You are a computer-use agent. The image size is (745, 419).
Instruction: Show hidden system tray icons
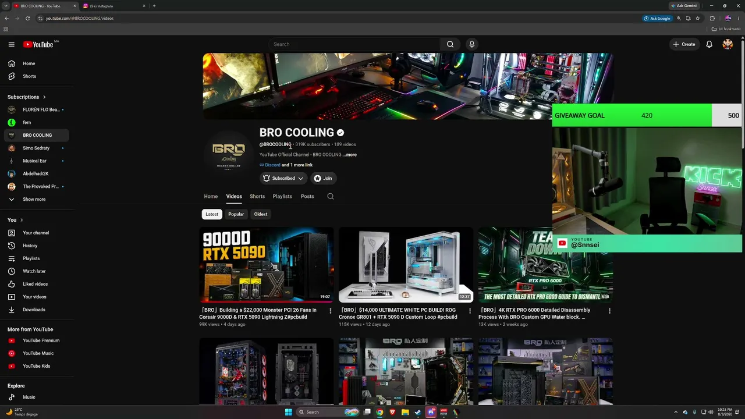676,412
